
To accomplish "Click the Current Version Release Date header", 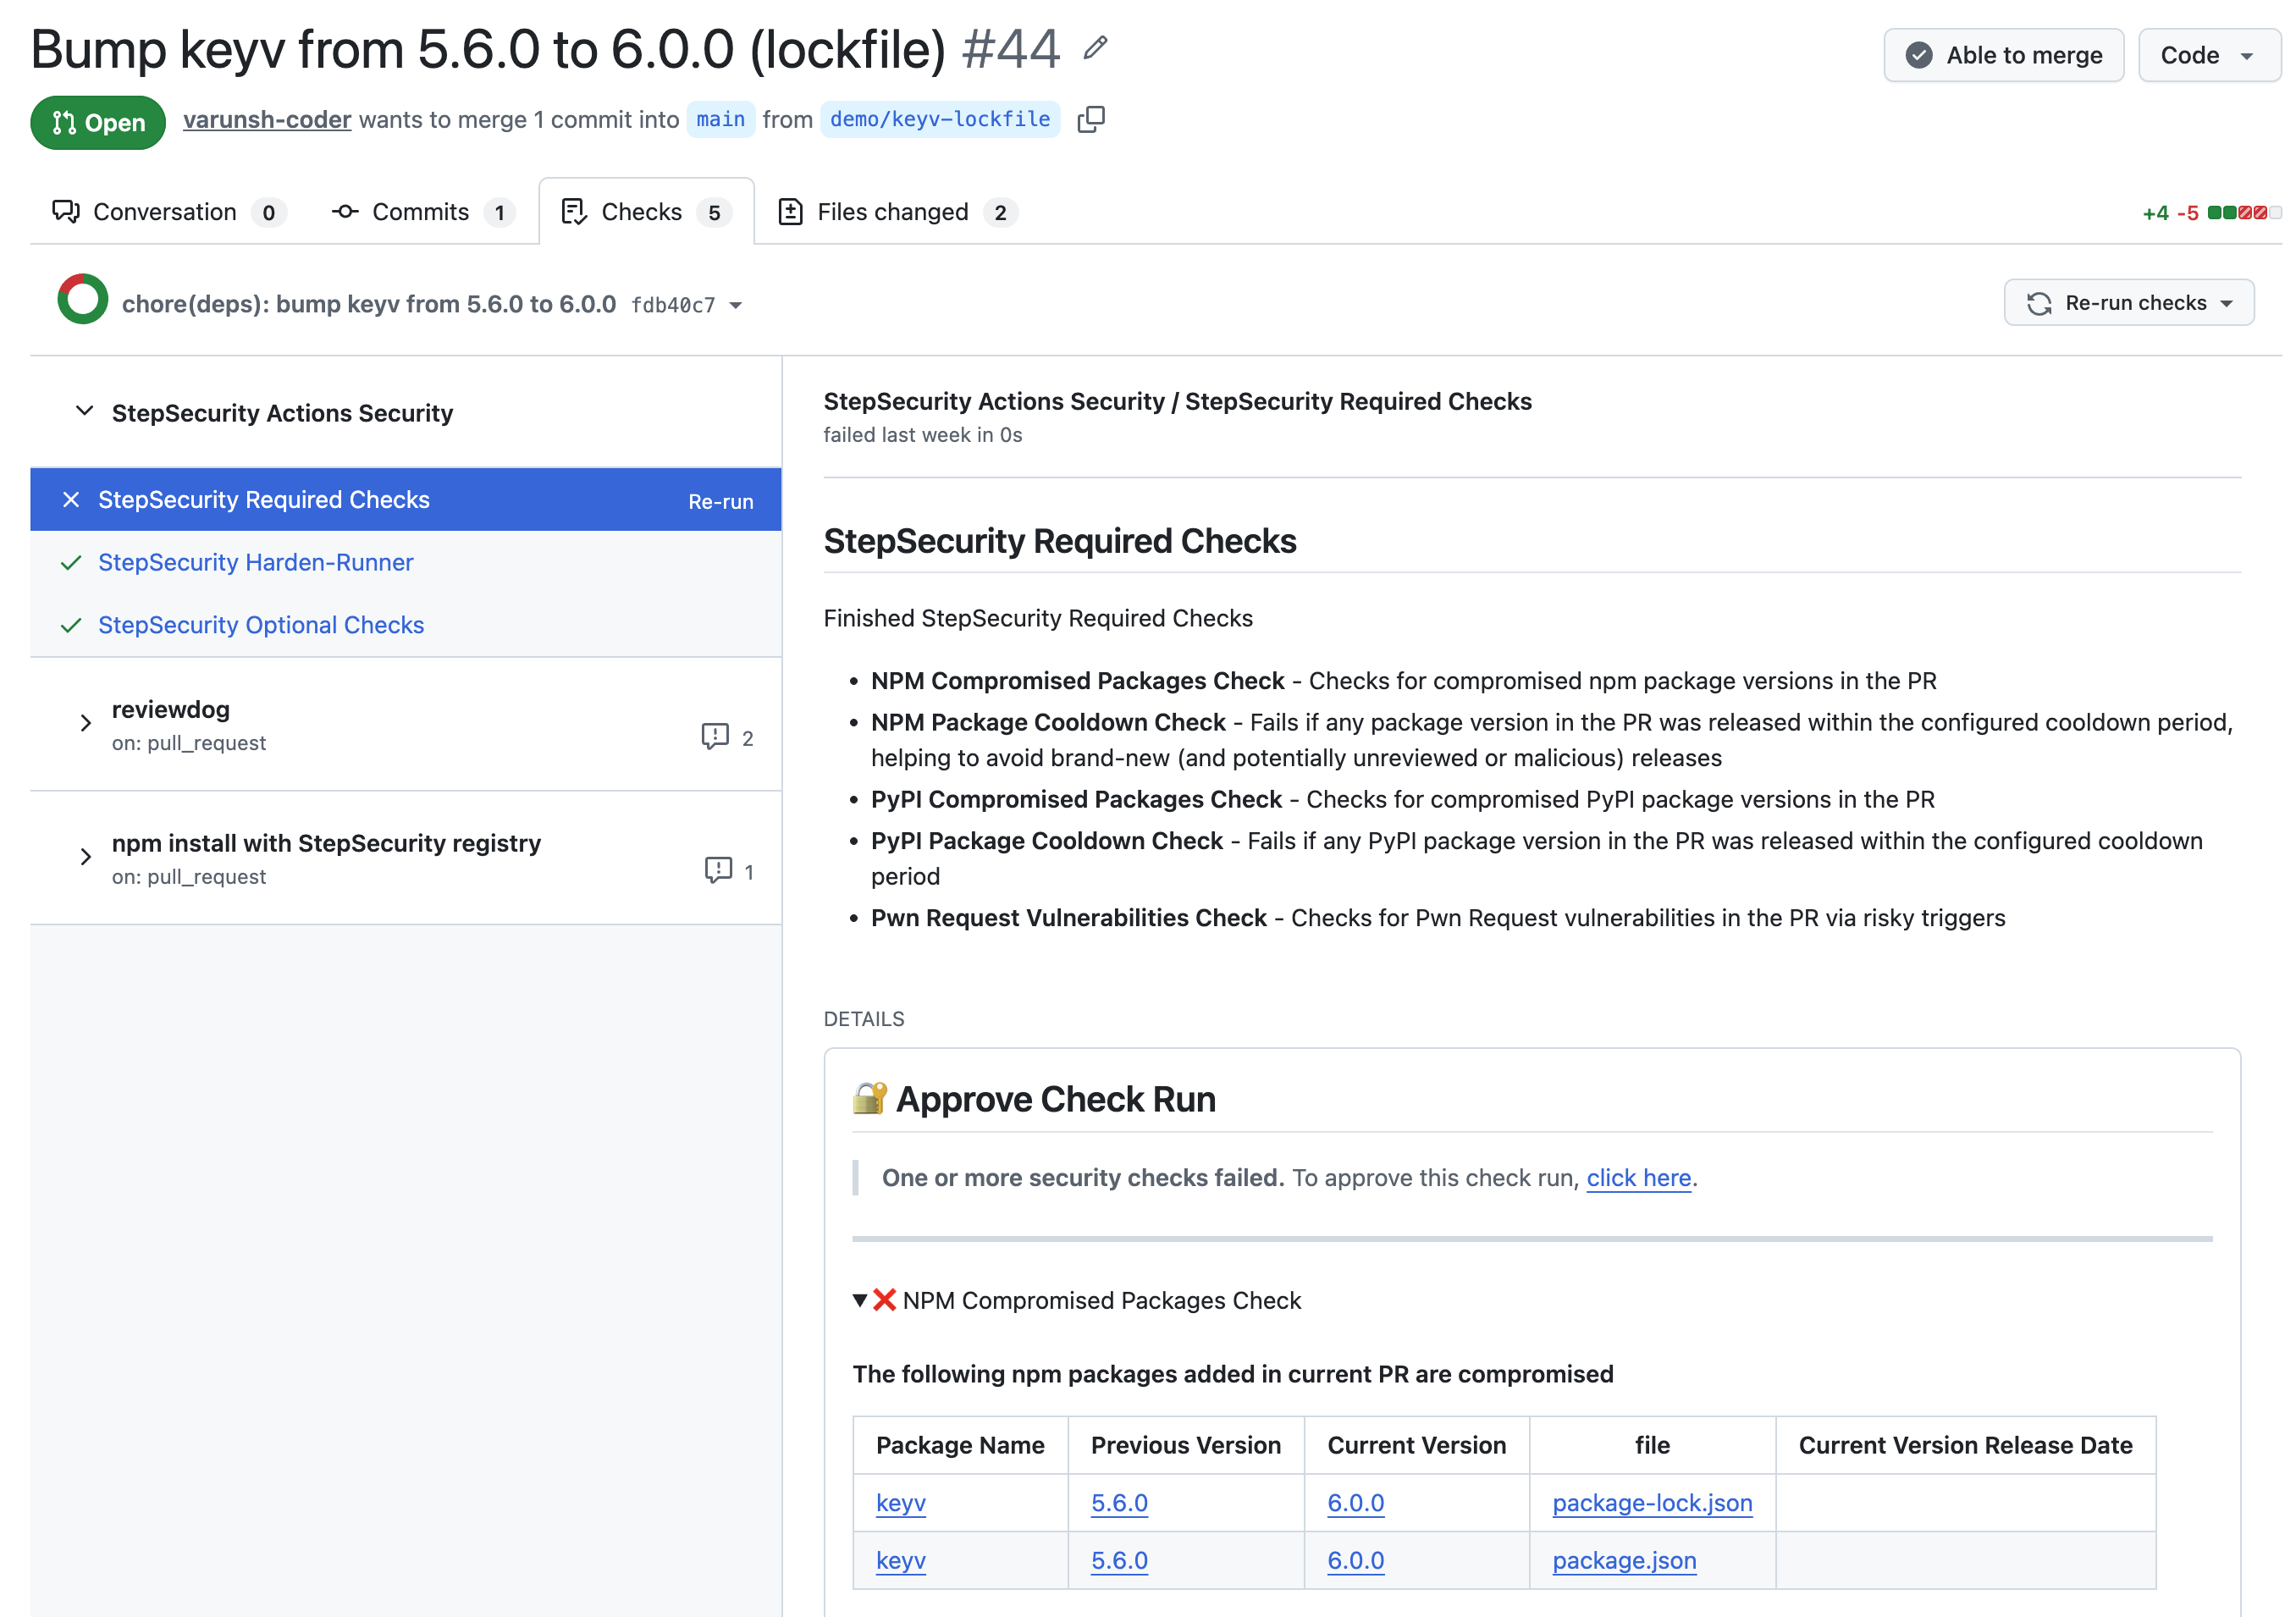I will 1965,1445.
